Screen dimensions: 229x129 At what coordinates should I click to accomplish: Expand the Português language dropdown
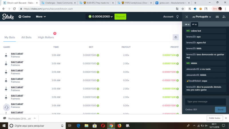pos(202,17)
